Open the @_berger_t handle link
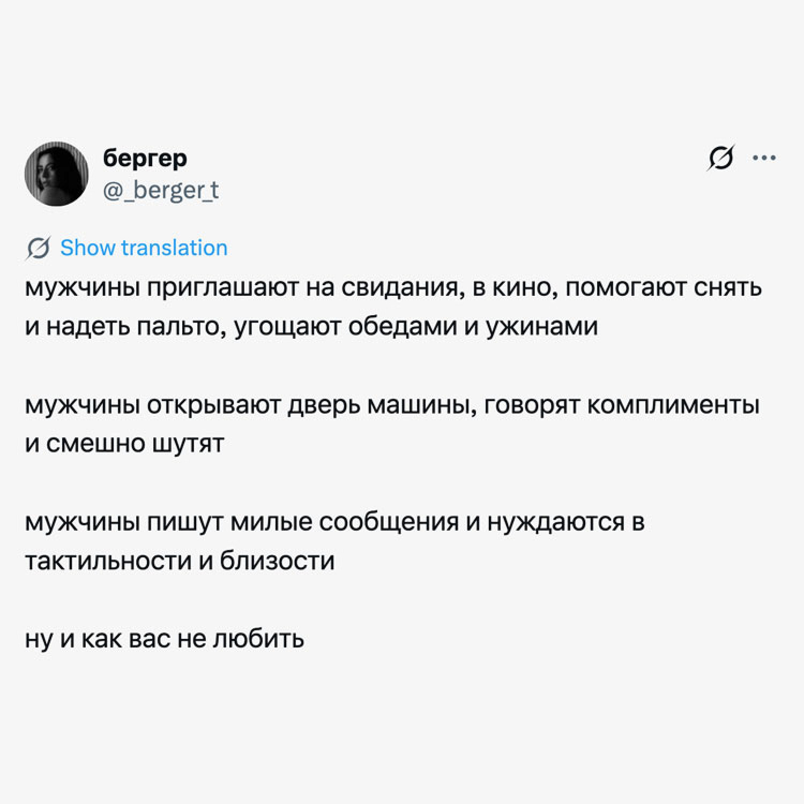Screen dimensions: 804x804 point(160,190)
